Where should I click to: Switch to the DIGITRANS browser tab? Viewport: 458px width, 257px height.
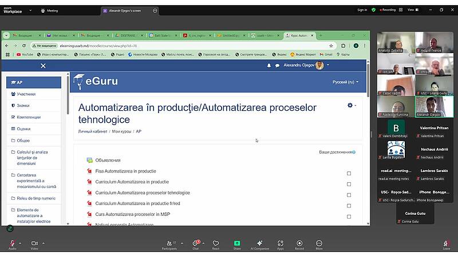[128, 35]
